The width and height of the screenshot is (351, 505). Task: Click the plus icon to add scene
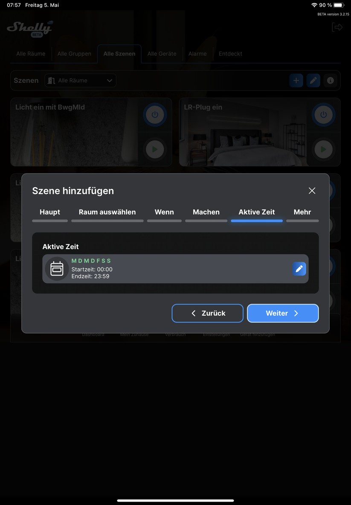coord(296,81)
